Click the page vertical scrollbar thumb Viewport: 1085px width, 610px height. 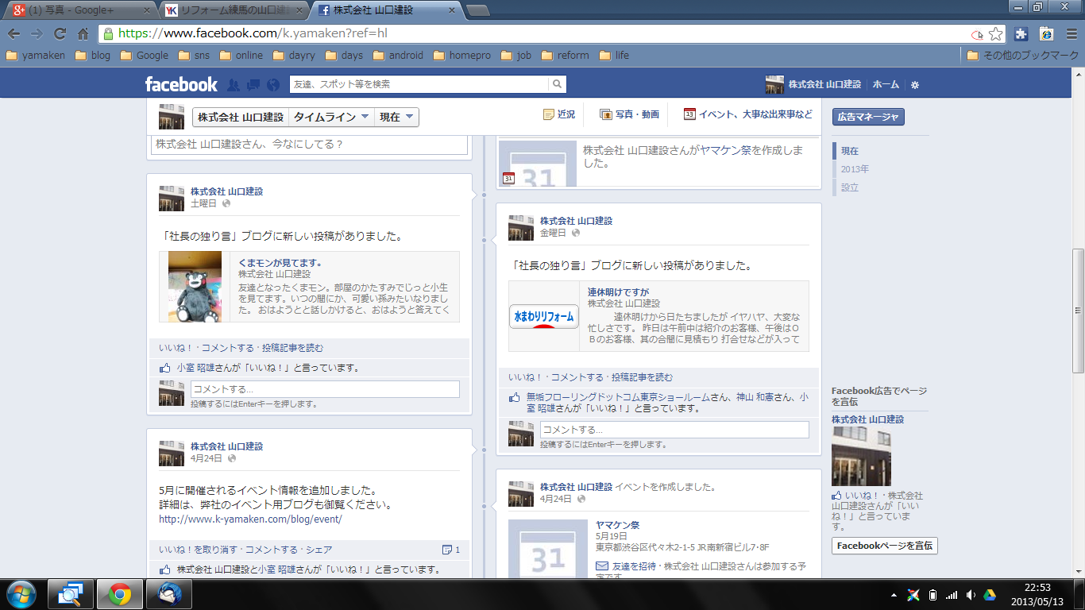1078,311
